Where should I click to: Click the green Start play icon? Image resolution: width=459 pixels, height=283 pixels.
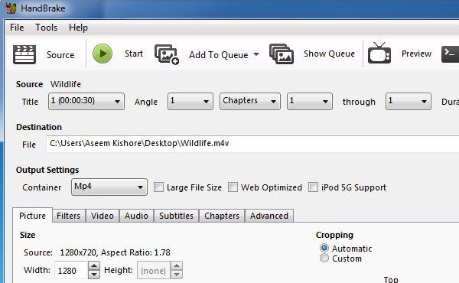pos(103,54)
